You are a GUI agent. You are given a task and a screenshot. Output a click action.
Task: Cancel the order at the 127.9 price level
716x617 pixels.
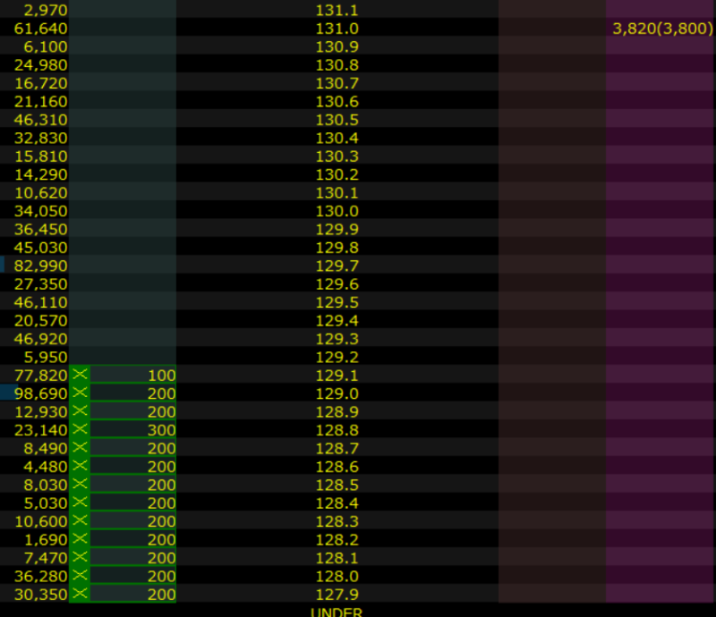tap(81, 594)
